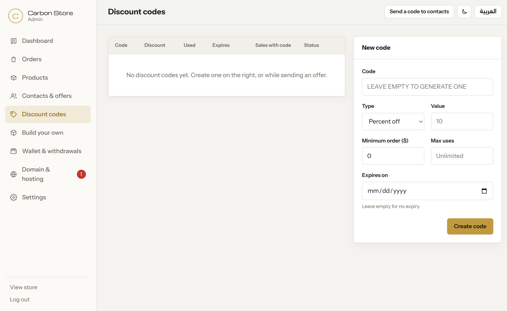
Task: Click the Expires column header
Action: click(221, 45)
